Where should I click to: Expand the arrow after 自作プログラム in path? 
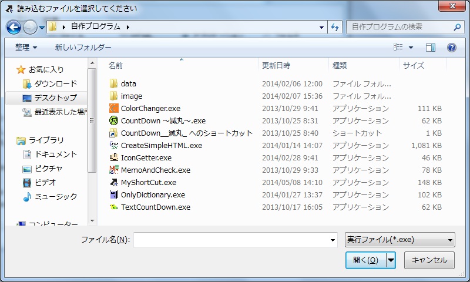(128, 27)
